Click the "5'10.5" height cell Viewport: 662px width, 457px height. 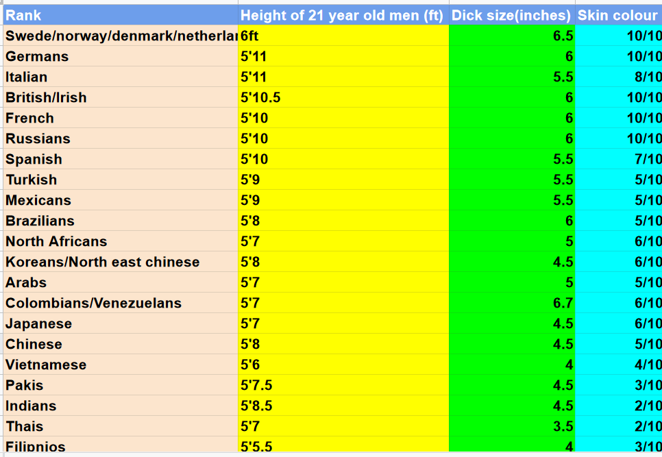tap(343, 97)
